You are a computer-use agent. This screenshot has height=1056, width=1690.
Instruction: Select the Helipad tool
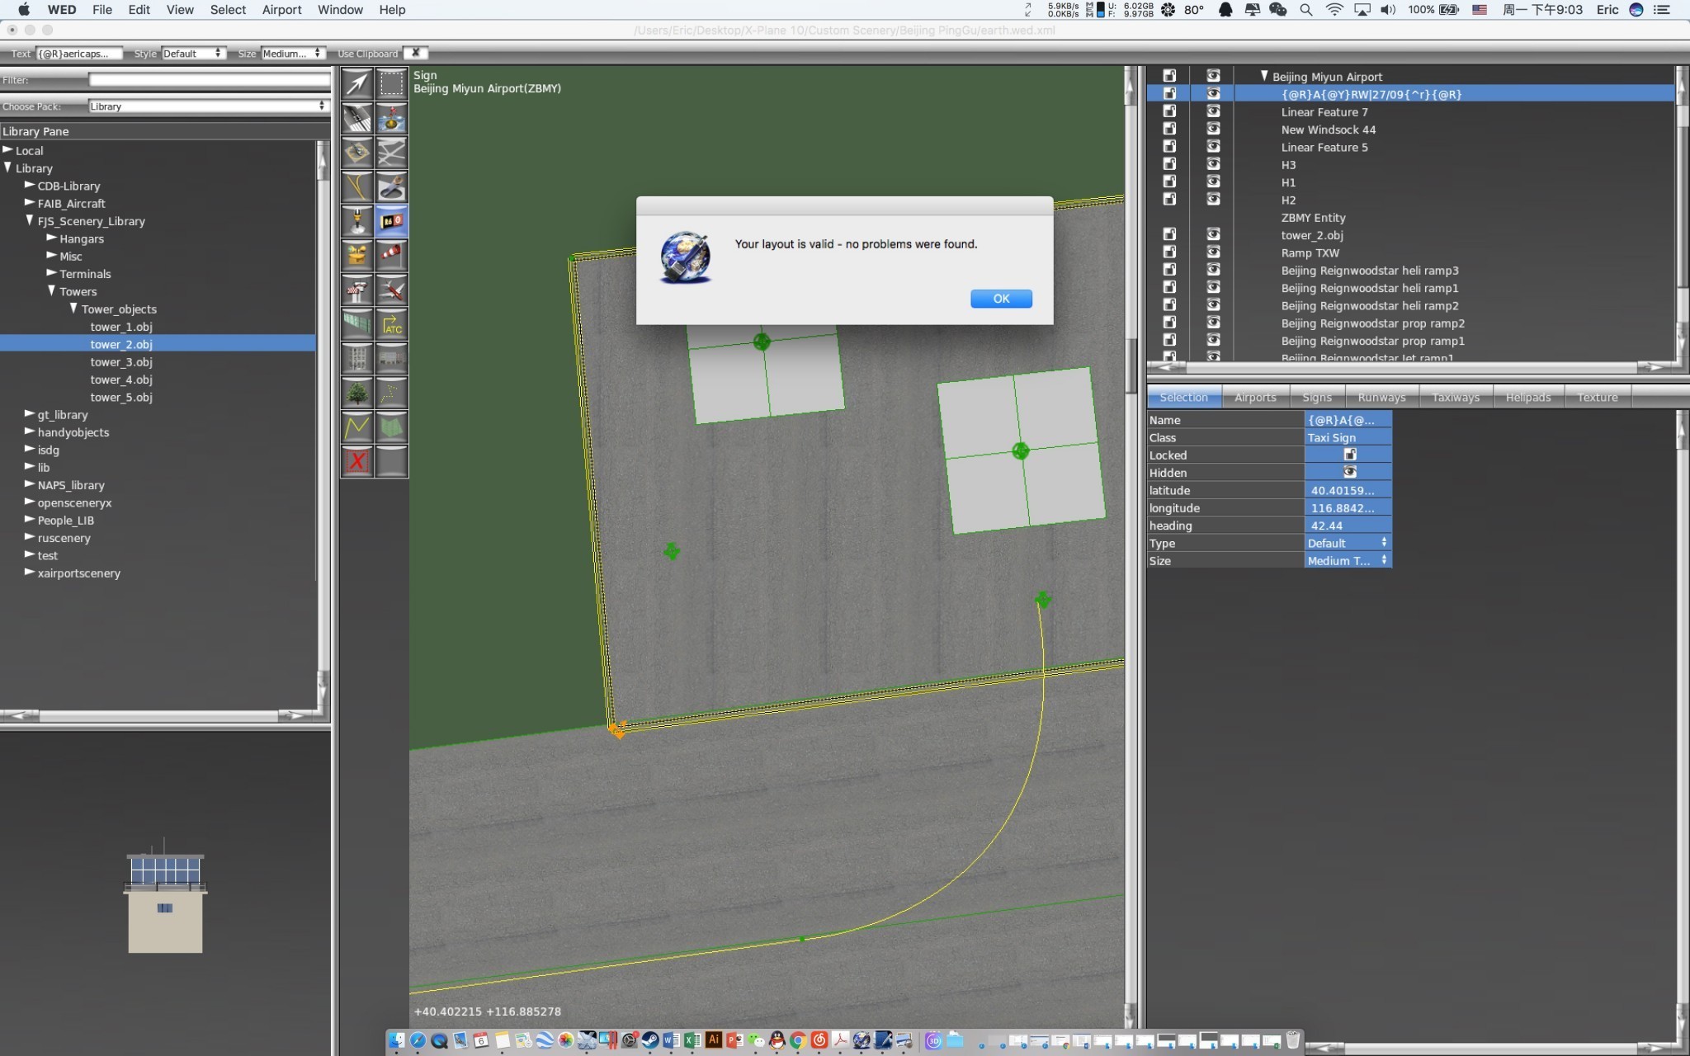tap(357, 153)
